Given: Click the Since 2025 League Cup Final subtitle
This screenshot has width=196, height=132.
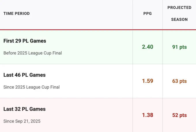Looking at the screenshot, I should 31,87.
